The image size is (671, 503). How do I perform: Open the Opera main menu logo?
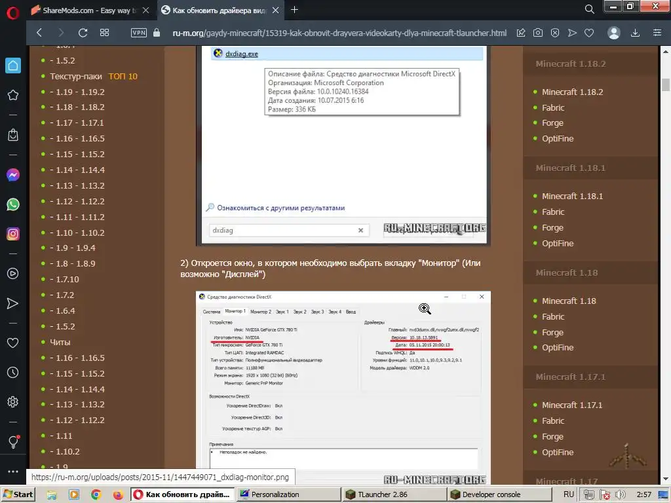tap(13, 13)
